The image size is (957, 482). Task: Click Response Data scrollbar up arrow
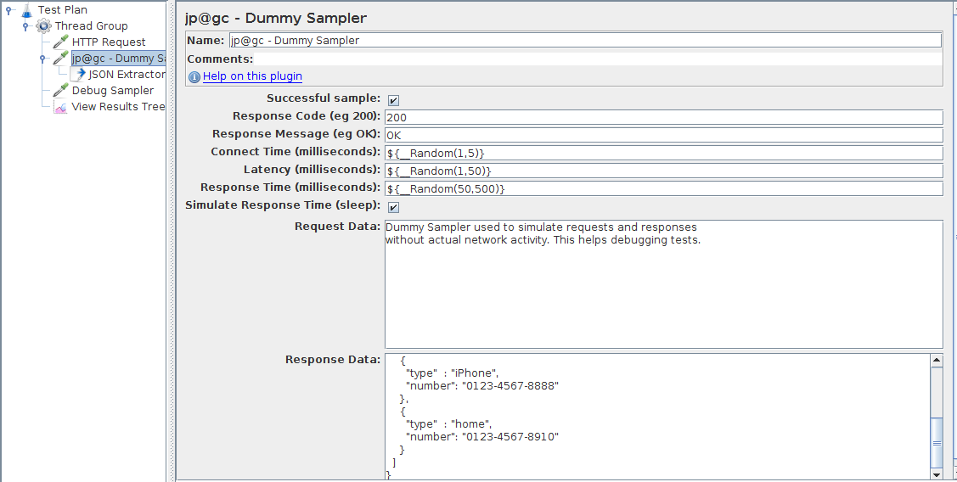click(x=937, y=361)
